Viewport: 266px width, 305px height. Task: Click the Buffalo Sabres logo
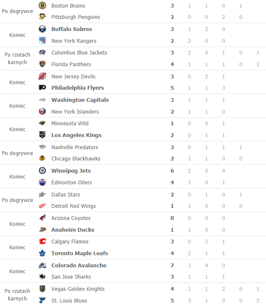pos(42,29)
